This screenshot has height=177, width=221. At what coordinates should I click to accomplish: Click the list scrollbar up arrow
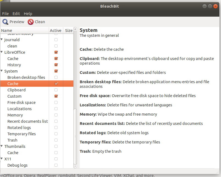tap(75, 29)
